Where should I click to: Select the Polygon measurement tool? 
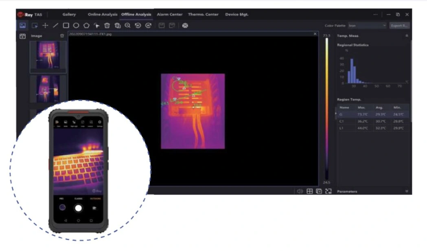(86, 25)
